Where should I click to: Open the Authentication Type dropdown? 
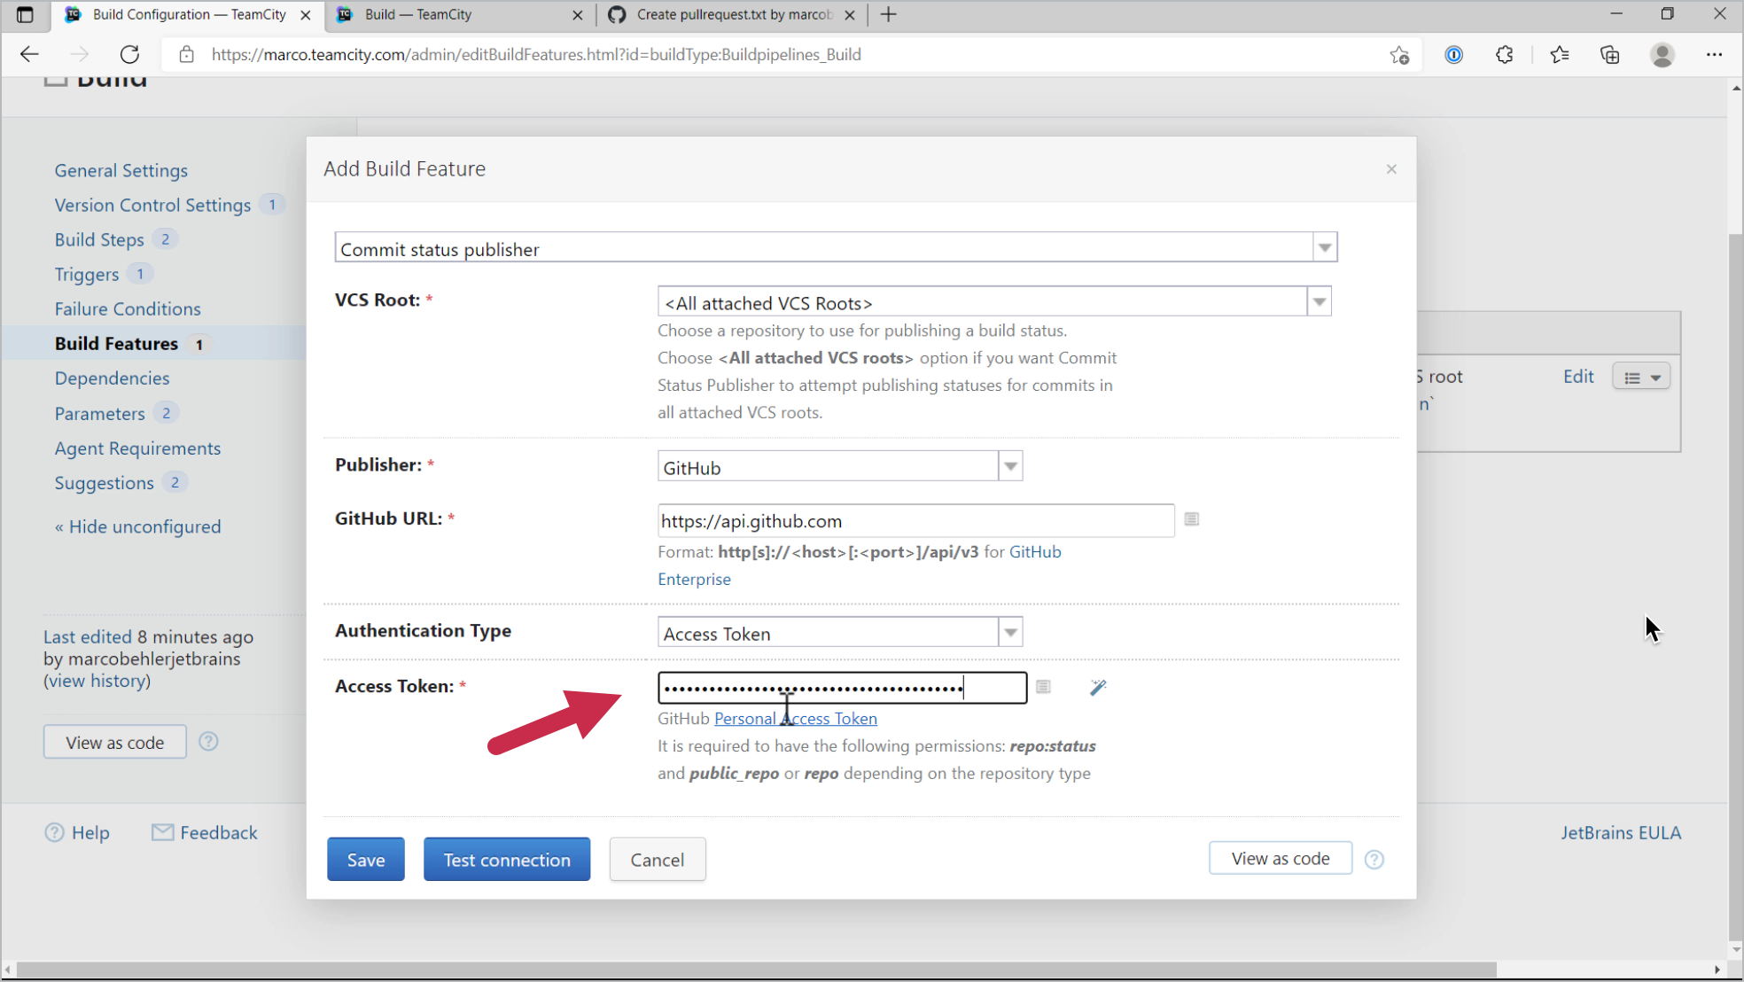(x=1009, y=631)
